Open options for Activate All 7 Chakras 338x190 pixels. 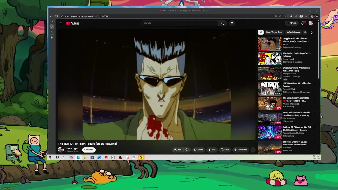click(x=314, y=127)
